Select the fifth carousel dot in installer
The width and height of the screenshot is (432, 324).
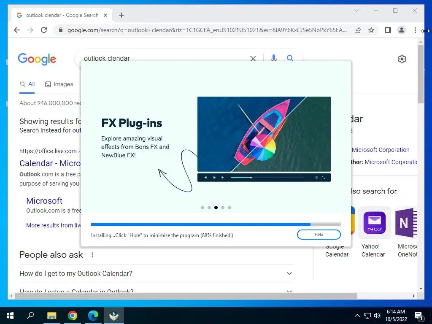click(229, 208)
